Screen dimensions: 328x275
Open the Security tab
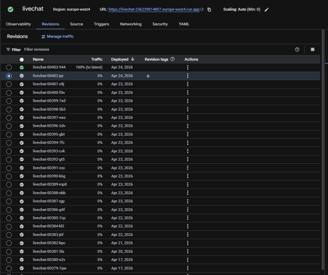[160, 24]
